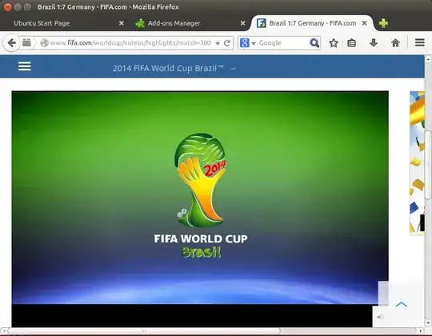Open the downloads arrow icon

pos(374,43)
